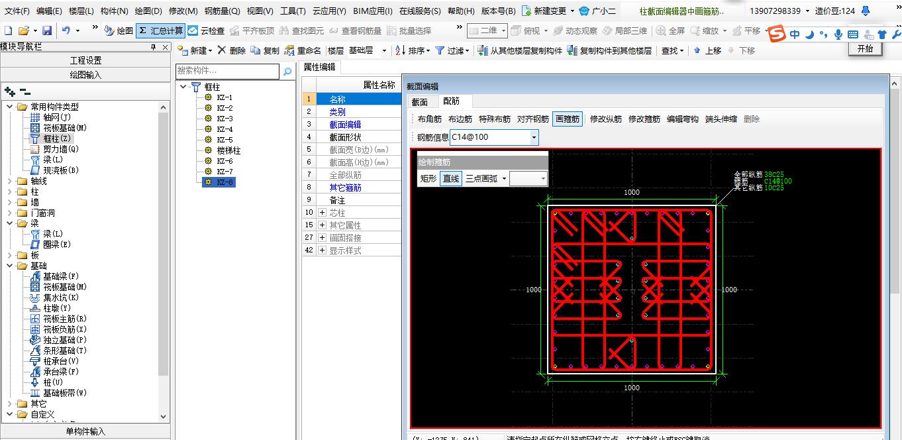The height and width of the screenshot is (440, 902).
Task: Open the 楼层 基础层 dropdown
Action: [384, 50]
